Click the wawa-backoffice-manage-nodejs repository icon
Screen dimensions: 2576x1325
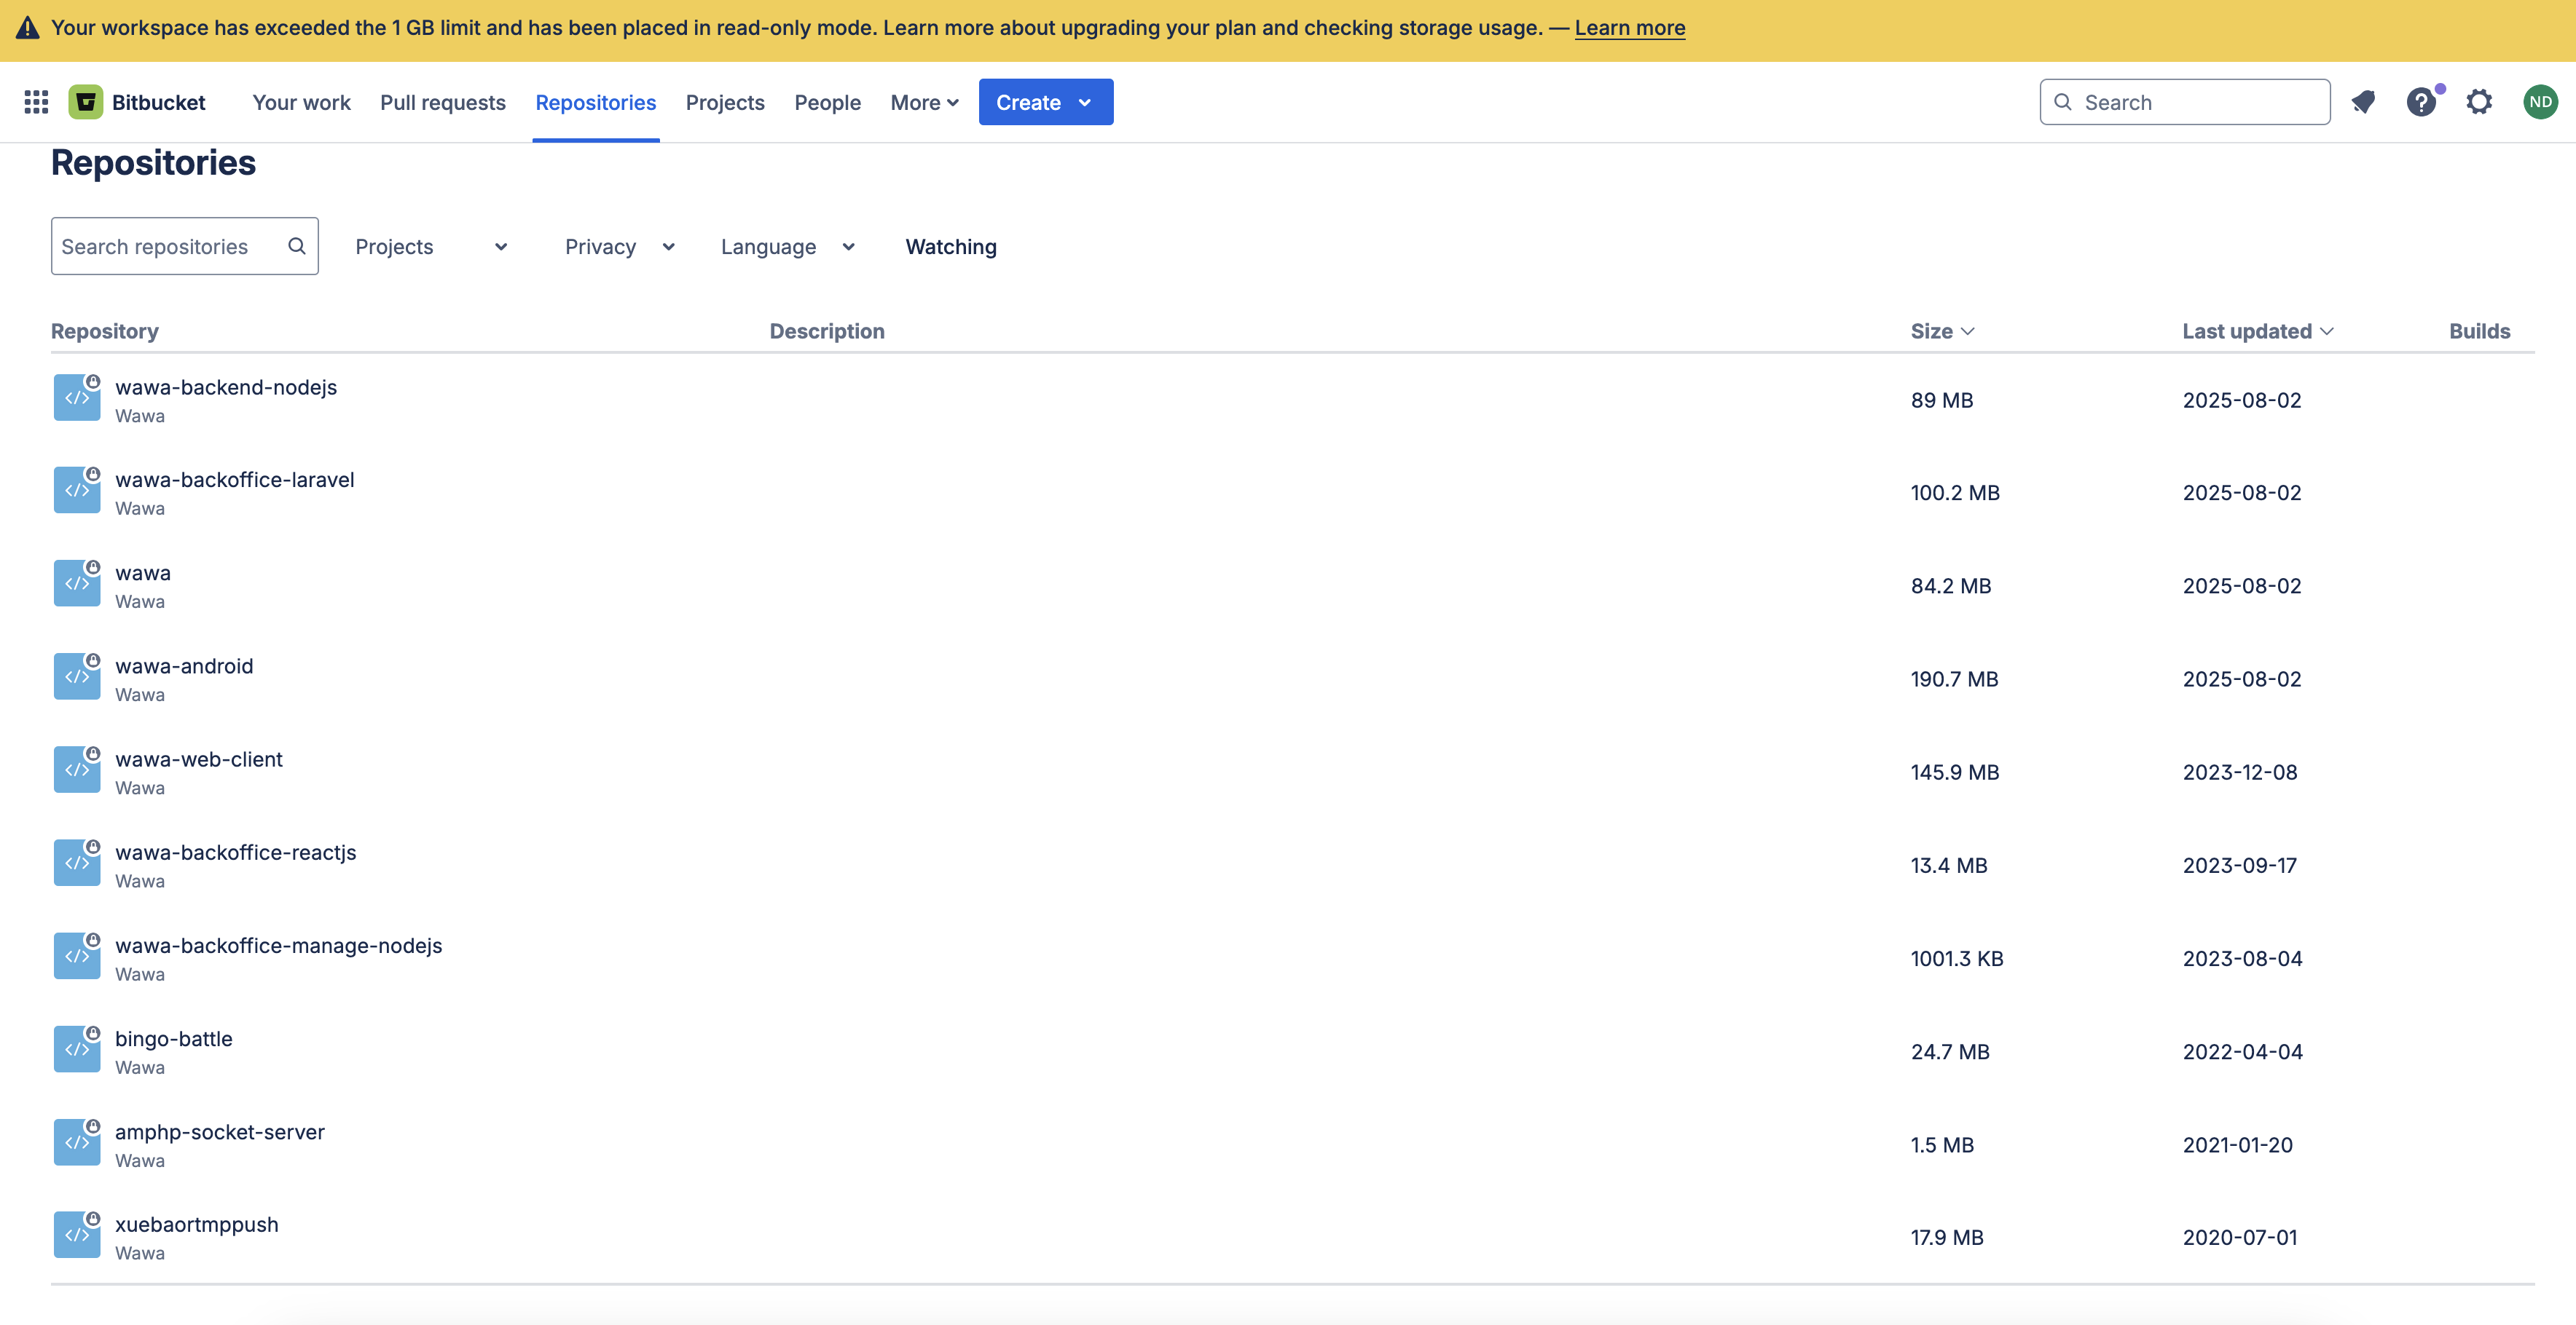pyautogui.click(x=77, y=957)
